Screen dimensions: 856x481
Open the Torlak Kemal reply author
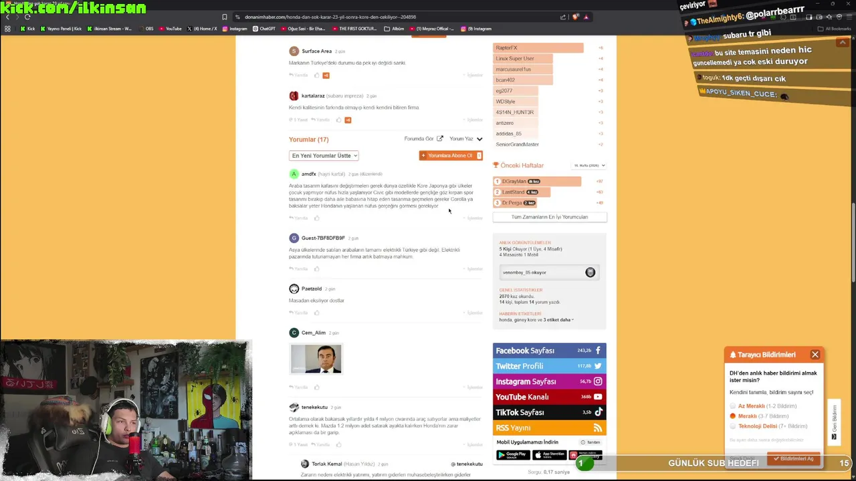pos(326,464)
